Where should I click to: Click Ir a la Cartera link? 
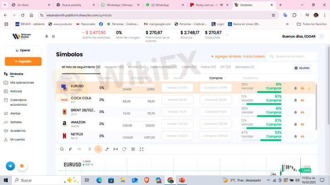click(254, 56)
